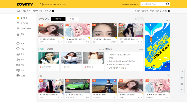Open VIP 회원 등급 이벤트 notice
This screenshot has width=187, height=102.
[x=119, y=55]
